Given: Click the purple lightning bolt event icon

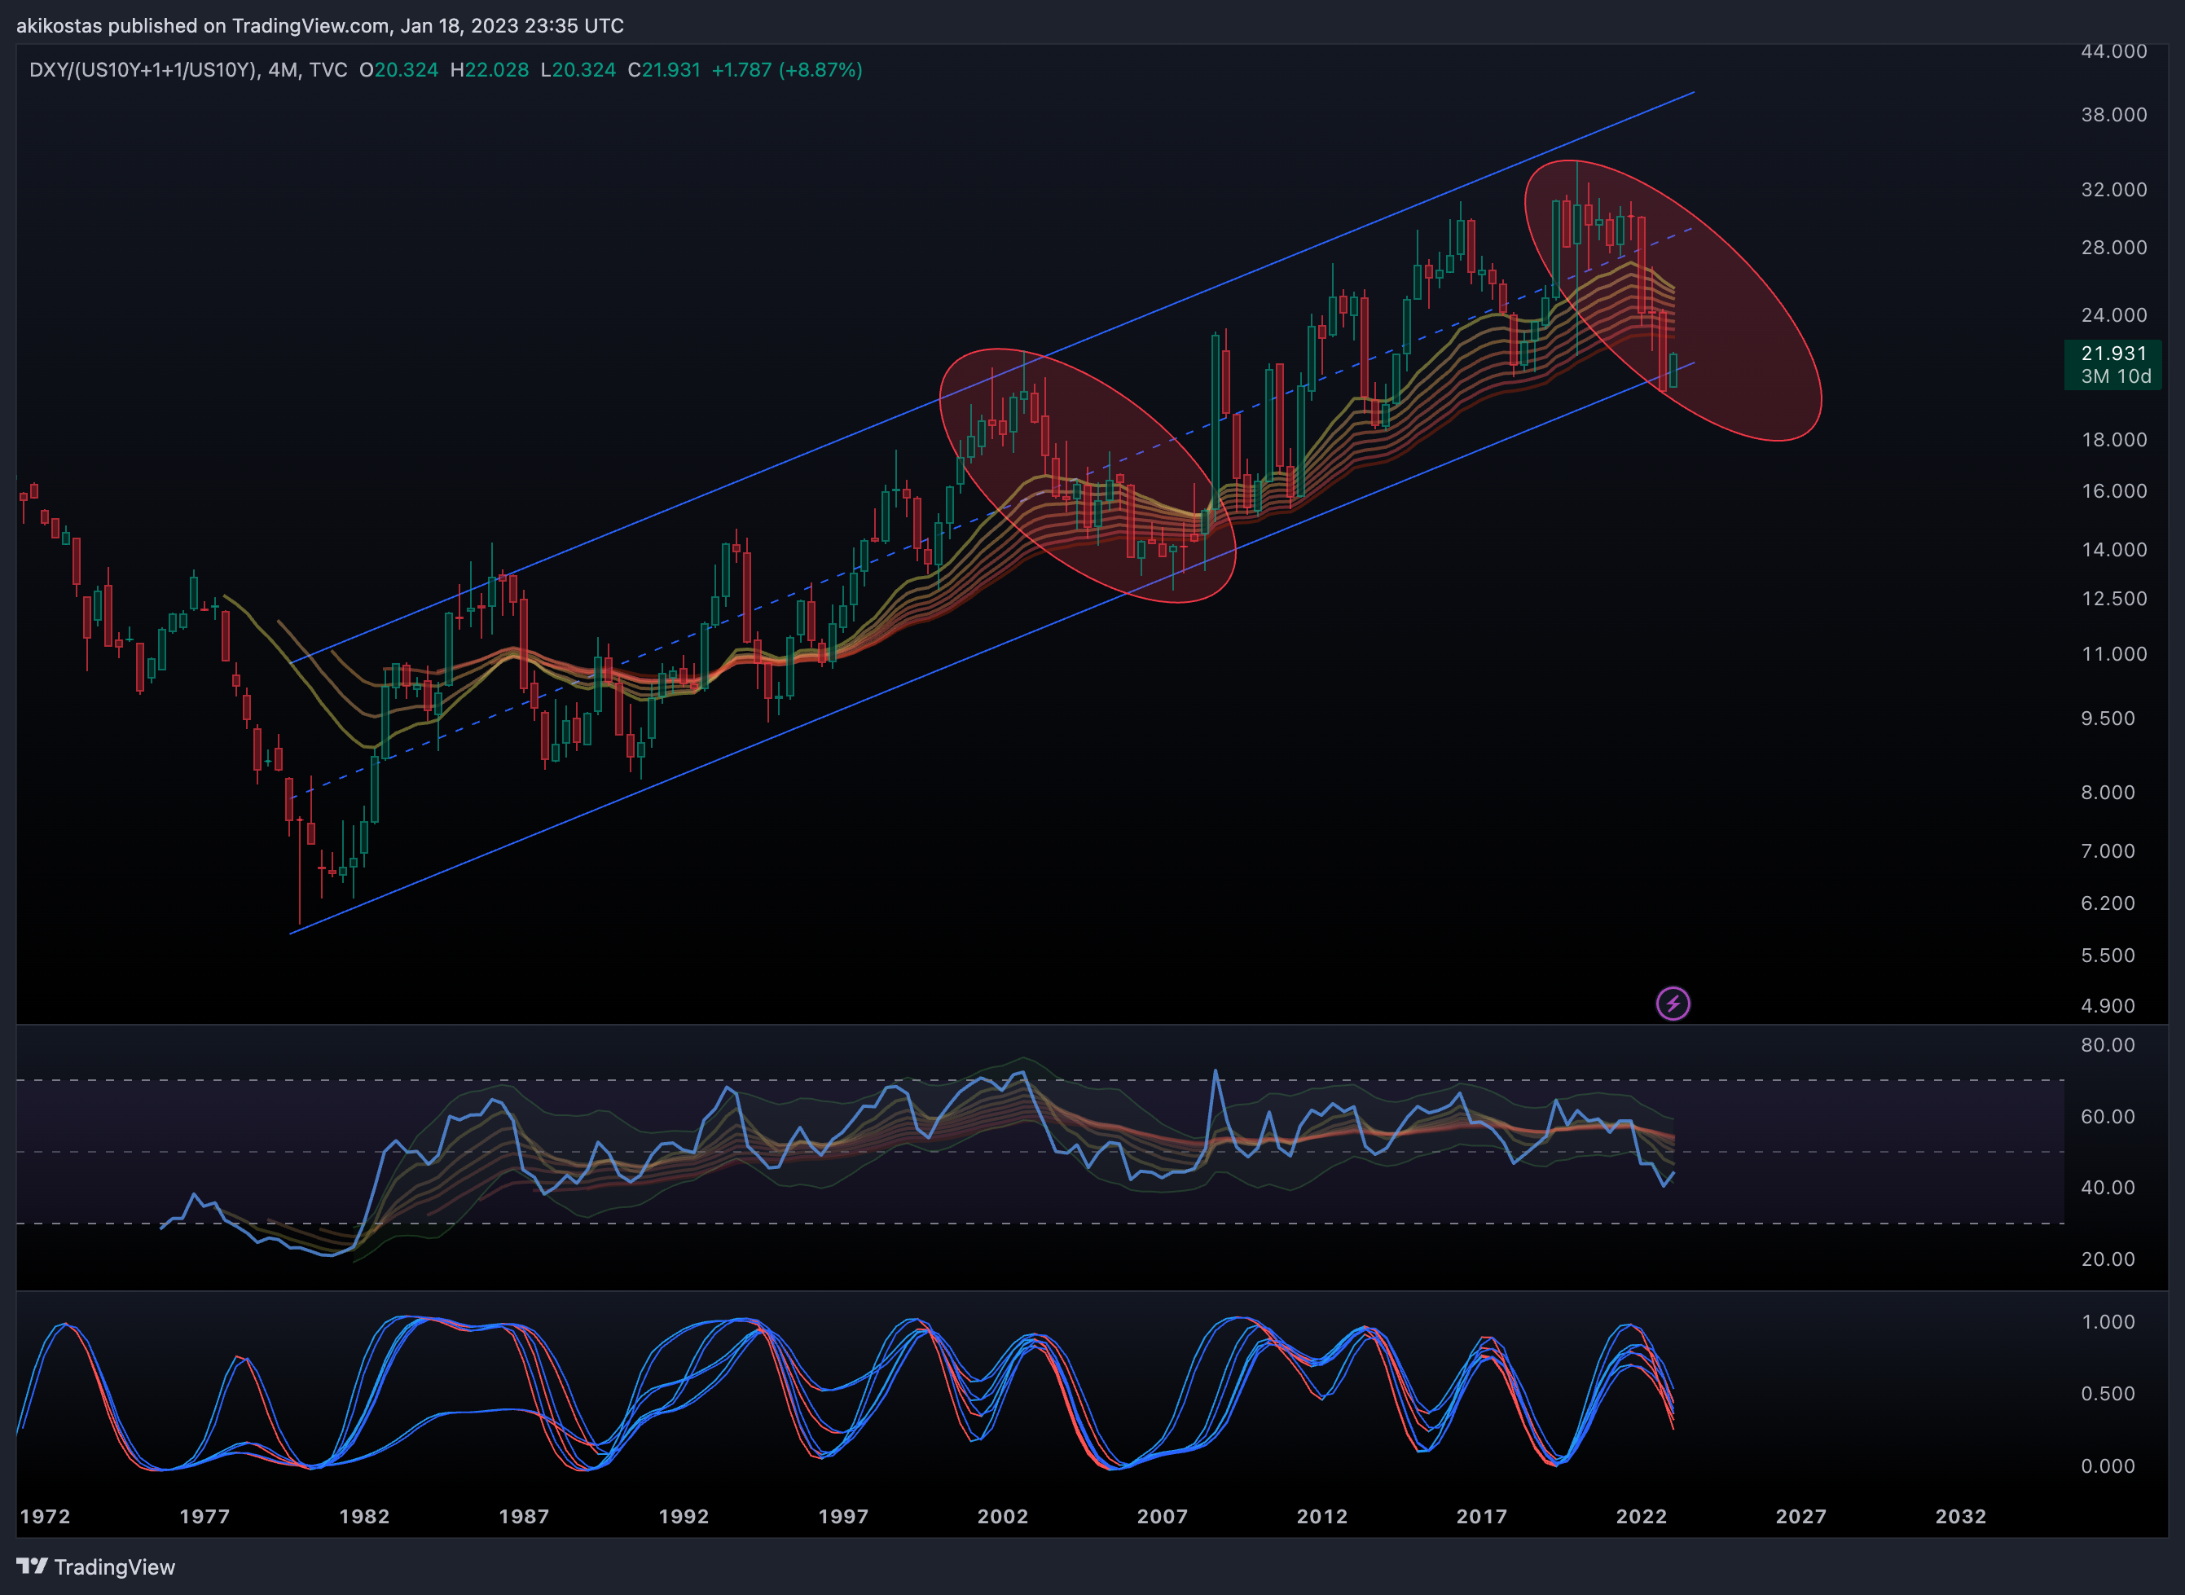Looking at the screenshot, I should [1673, 1003].
